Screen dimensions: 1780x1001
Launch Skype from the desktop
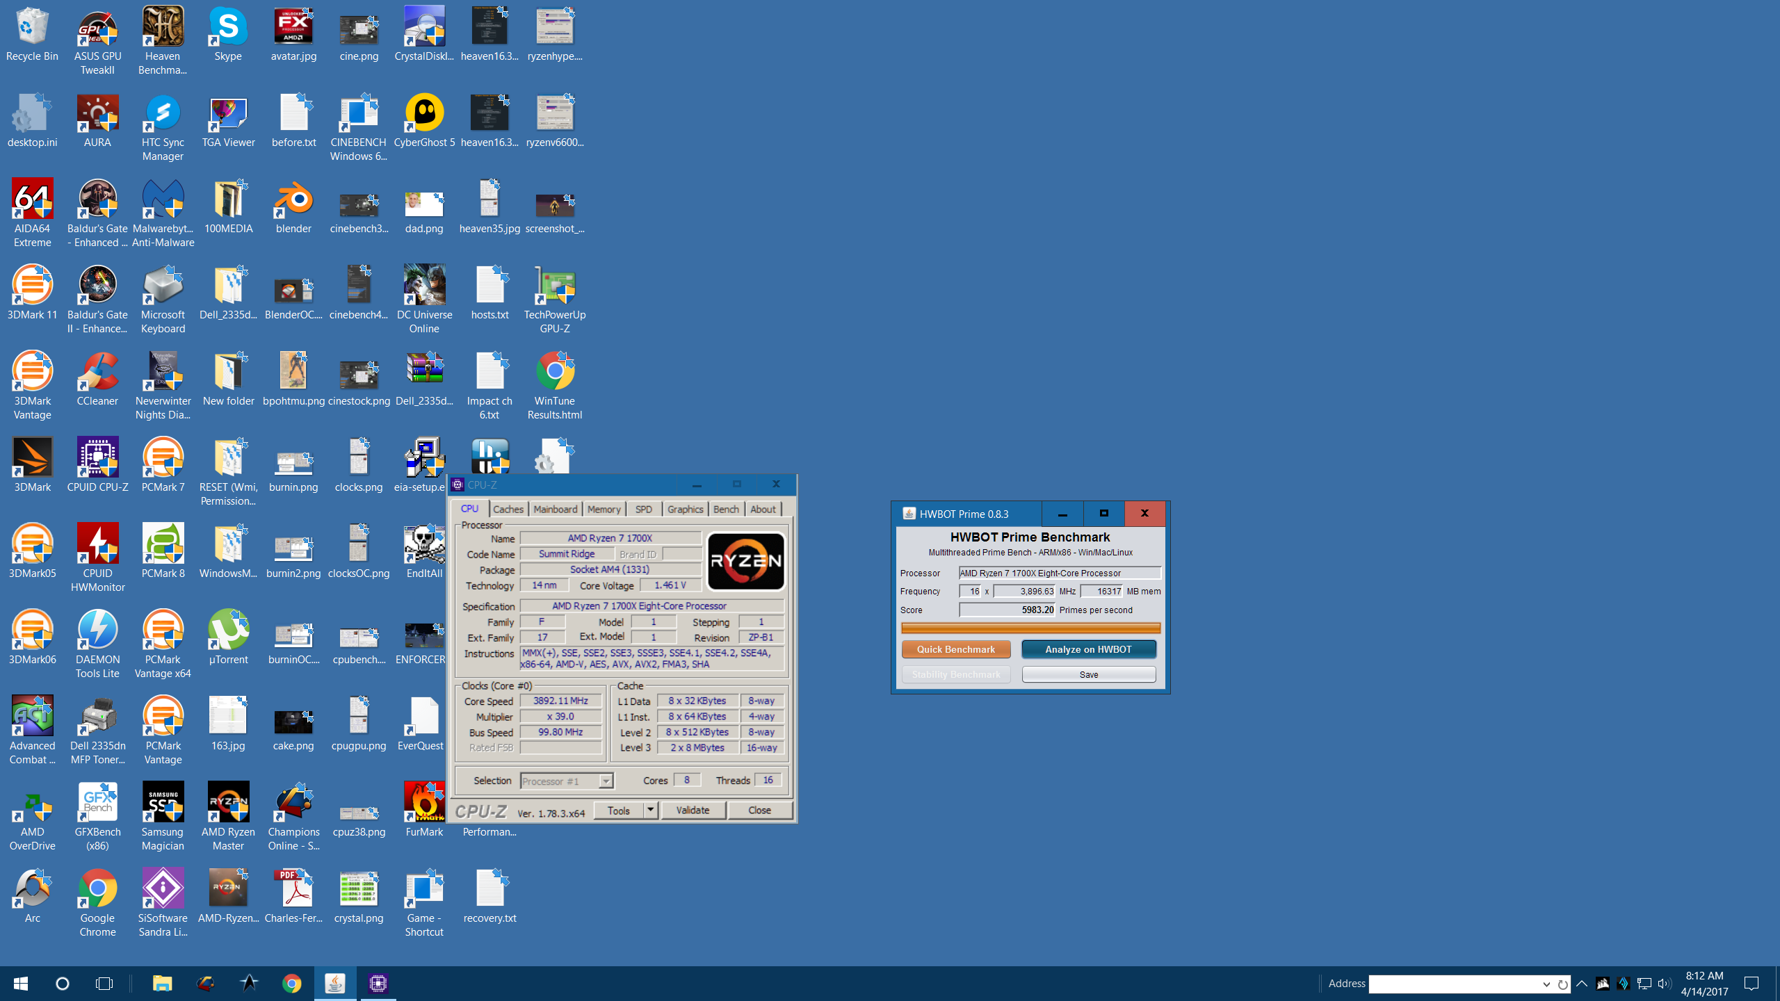pos(228,35)
